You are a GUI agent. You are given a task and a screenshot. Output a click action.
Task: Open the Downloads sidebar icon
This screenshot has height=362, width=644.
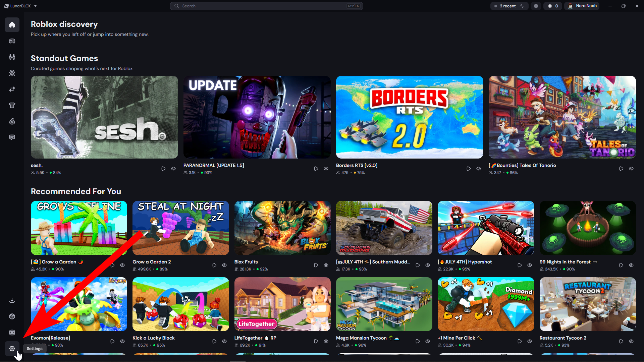(x=12, y=300)
